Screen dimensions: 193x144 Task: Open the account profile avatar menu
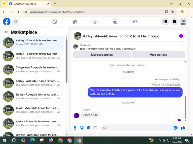point(183,22)
